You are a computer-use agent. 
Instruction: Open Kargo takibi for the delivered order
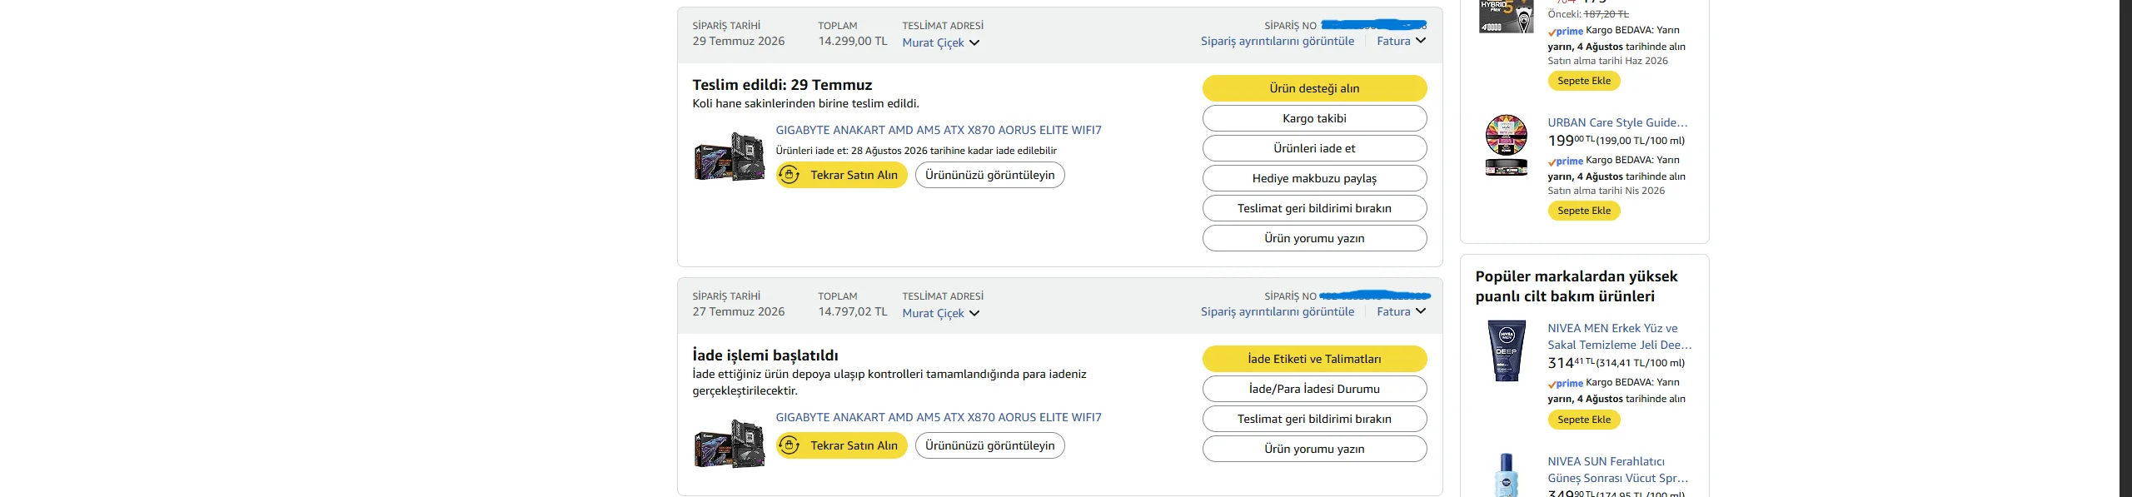click(1314, 118)
